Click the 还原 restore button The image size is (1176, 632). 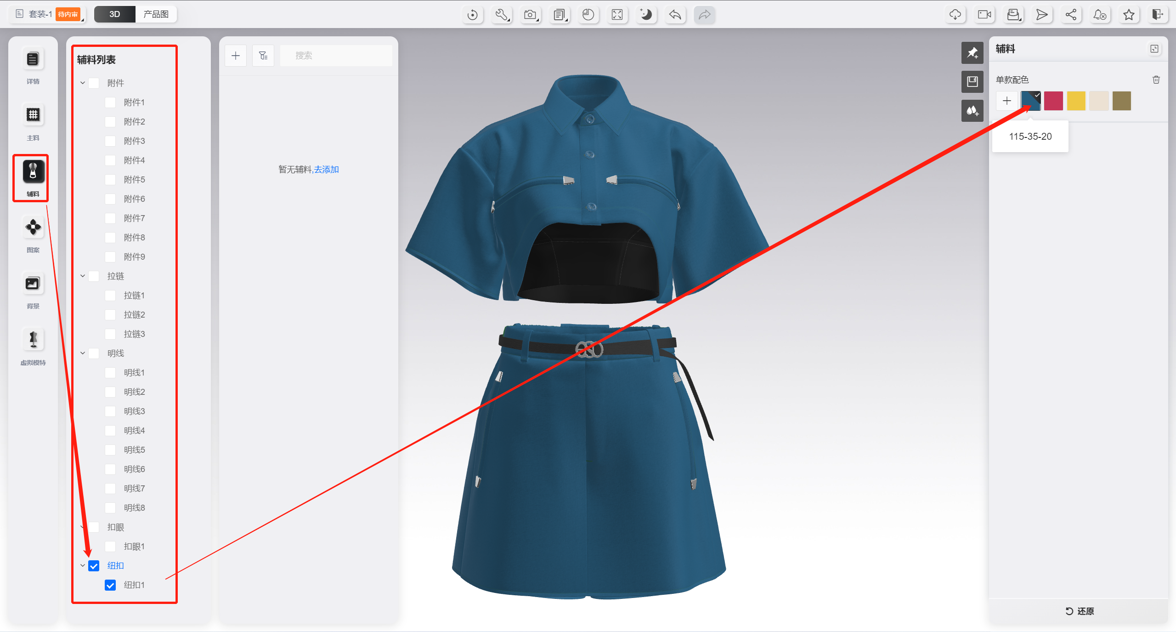click(1079, 611)
